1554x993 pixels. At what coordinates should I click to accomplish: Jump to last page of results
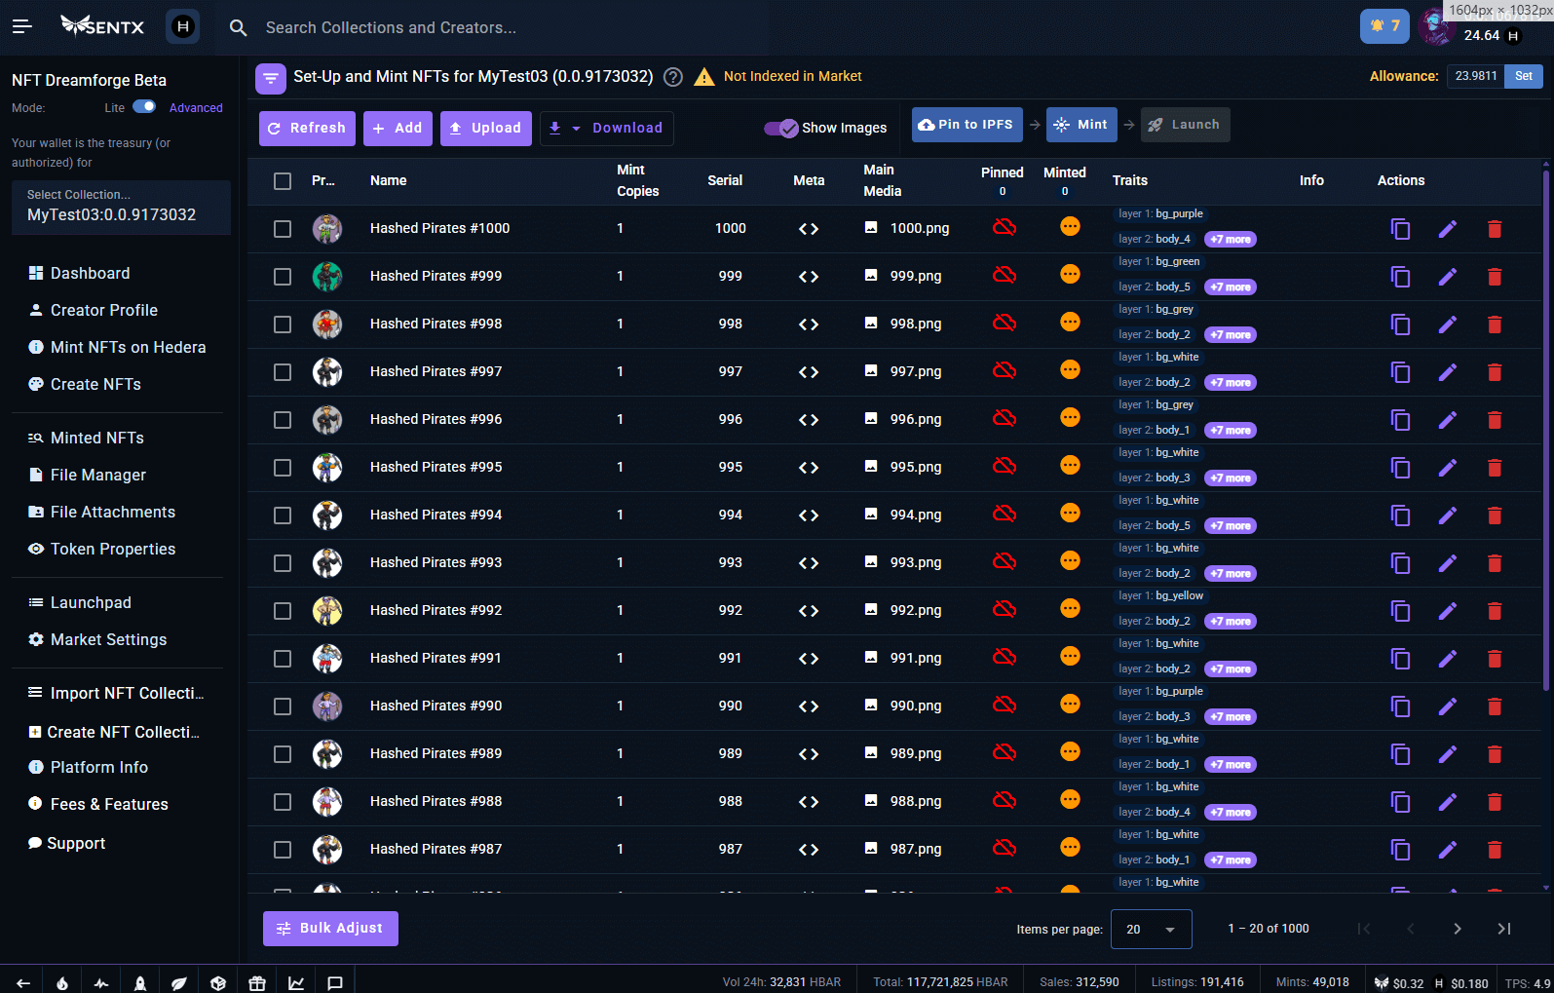point(1503,929)
